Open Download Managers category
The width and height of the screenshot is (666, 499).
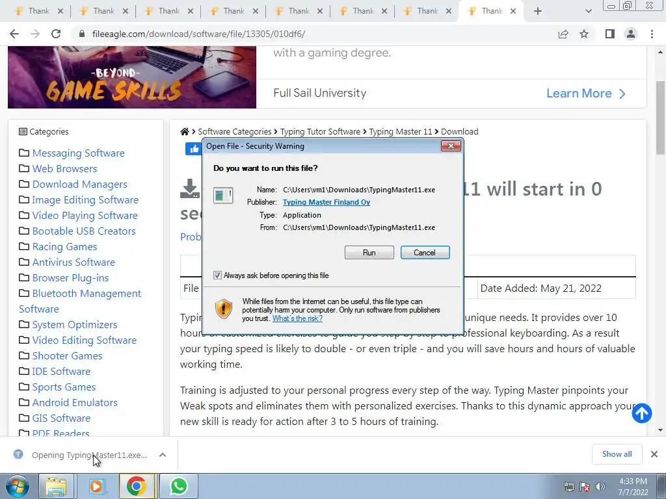pyautogui.click(x=80, y=185)
